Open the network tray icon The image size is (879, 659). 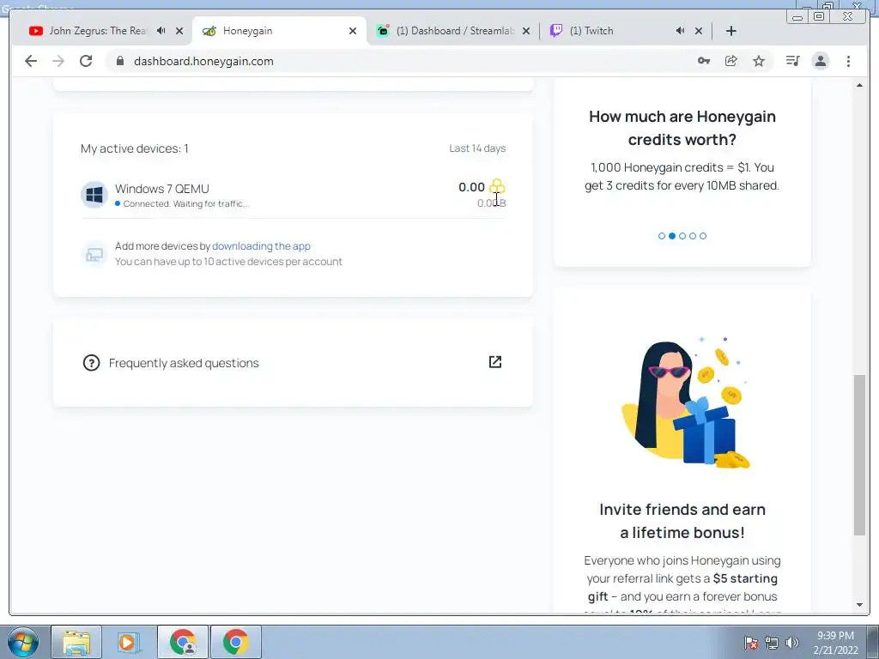click(x=772, y=643)
